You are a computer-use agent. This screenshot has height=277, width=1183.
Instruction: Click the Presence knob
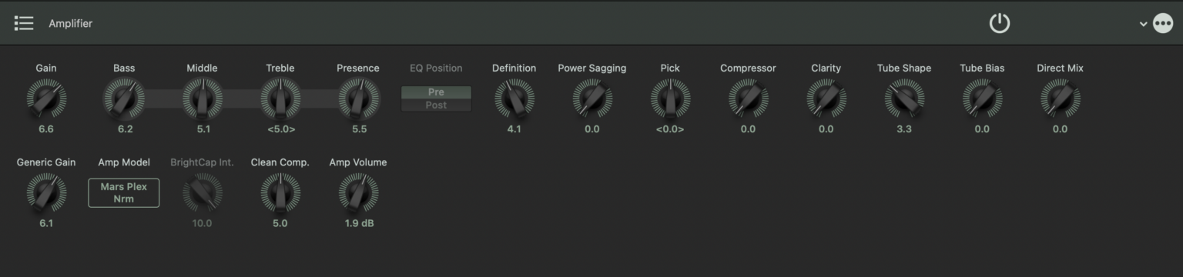pos(358,98)
